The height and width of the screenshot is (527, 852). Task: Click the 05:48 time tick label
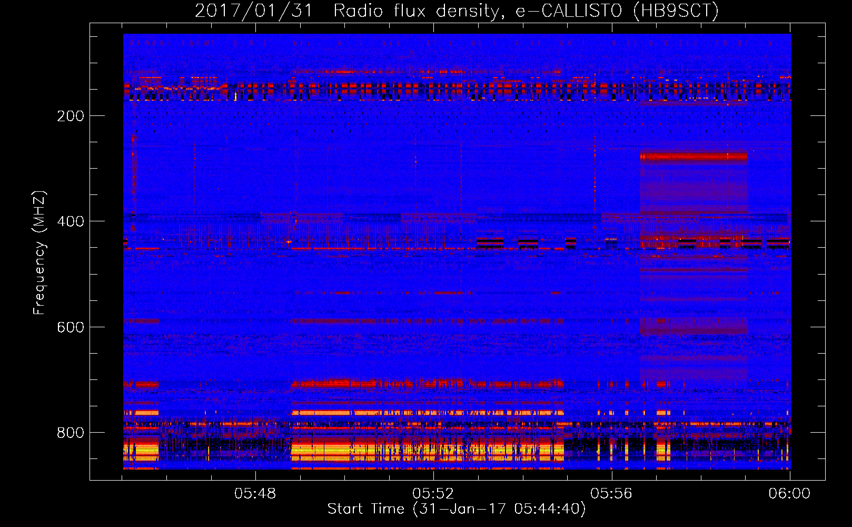255,493
